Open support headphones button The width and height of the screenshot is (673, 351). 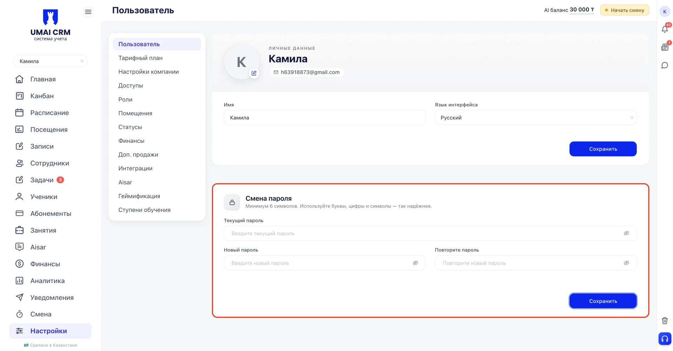click(665, 339)
